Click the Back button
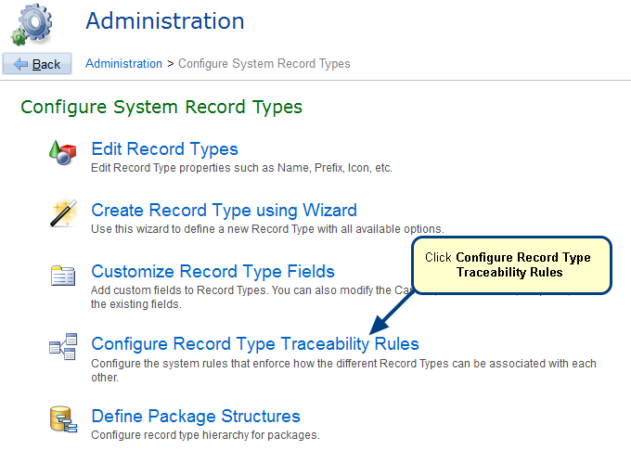The image size is (631, 450). 37,64
